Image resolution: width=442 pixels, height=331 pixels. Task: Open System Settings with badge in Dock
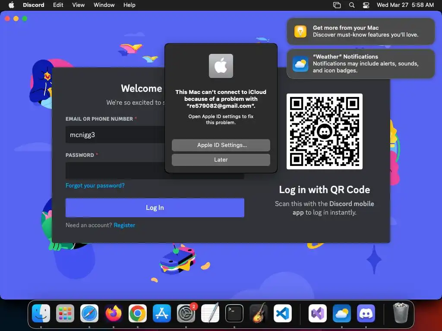click(186, 313)
